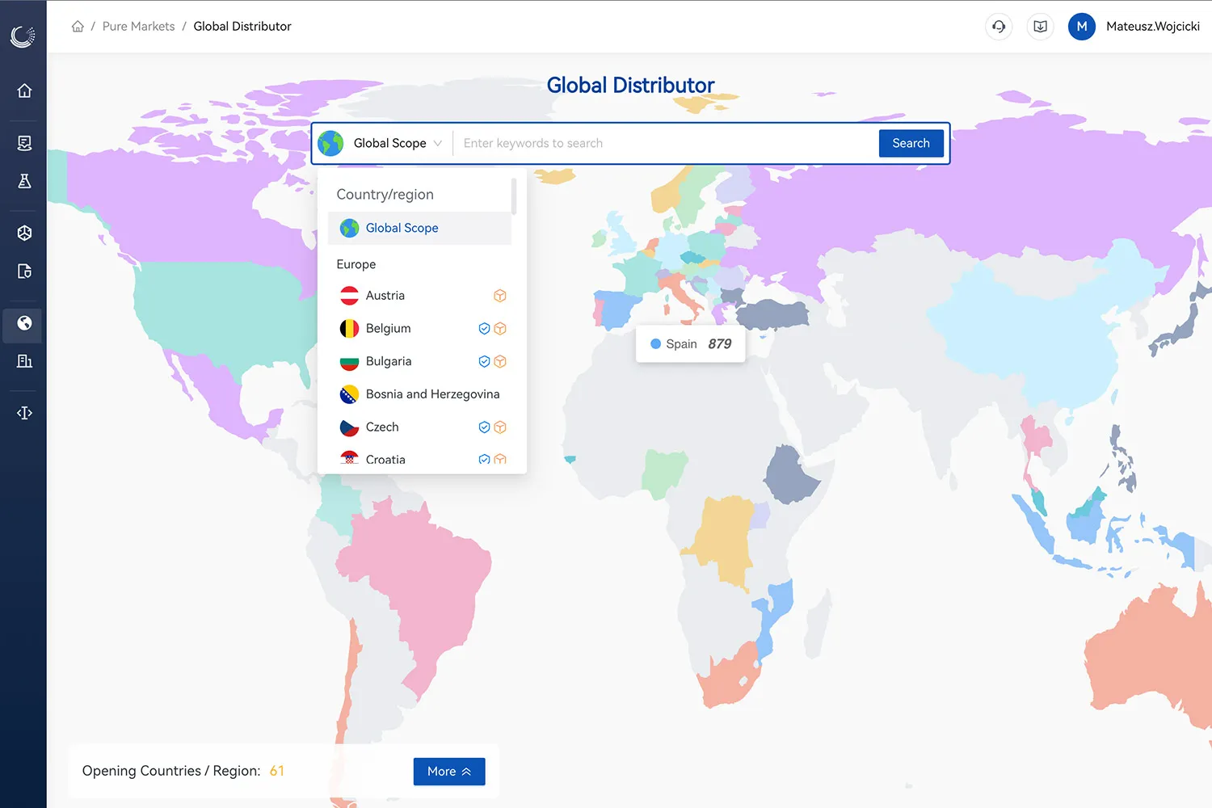The height and width of the screenshot is (808, 1212).
Task: Open the Home icon in the sidebar
Action: pyautogui.click(x=24, y=90)
